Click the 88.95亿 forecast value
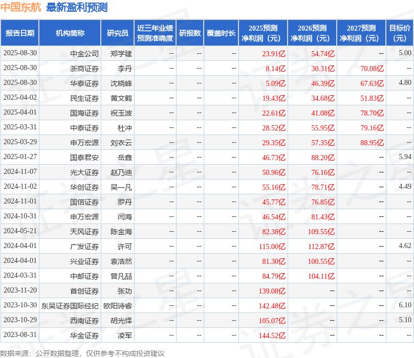The width and height of the screenshot is (414, 358). [372, 143]
